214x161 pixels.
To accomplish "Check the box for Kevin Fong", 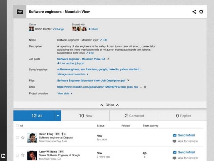I will click(x=17, y=137).
